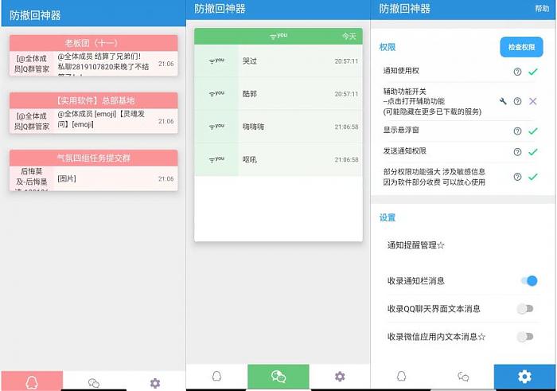
Task: Open the 帮助 link in the title bar
Action: point(541,9)
